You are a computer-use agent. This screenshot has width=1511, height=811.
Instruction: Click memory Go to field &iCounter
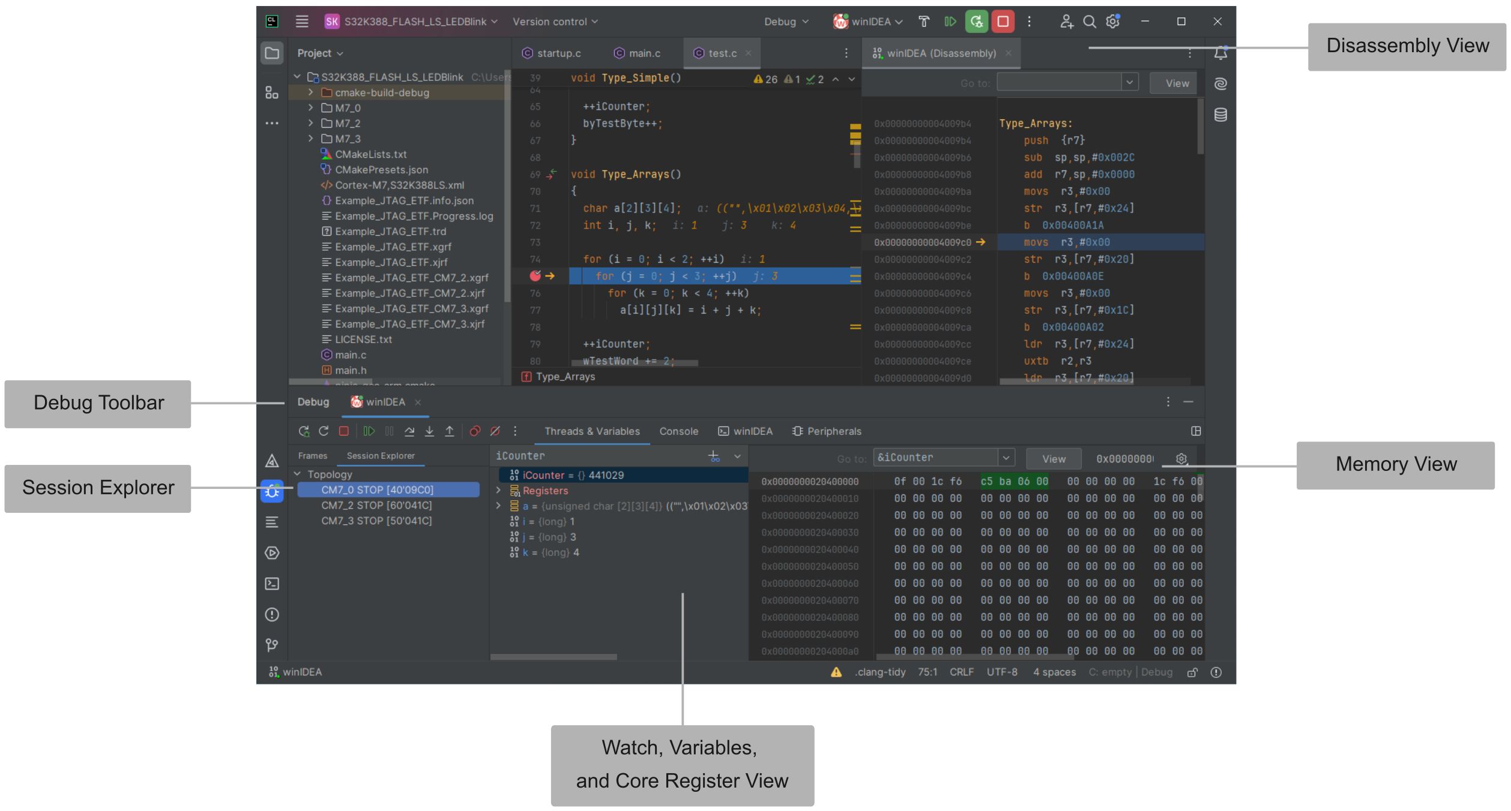[936, 458]
